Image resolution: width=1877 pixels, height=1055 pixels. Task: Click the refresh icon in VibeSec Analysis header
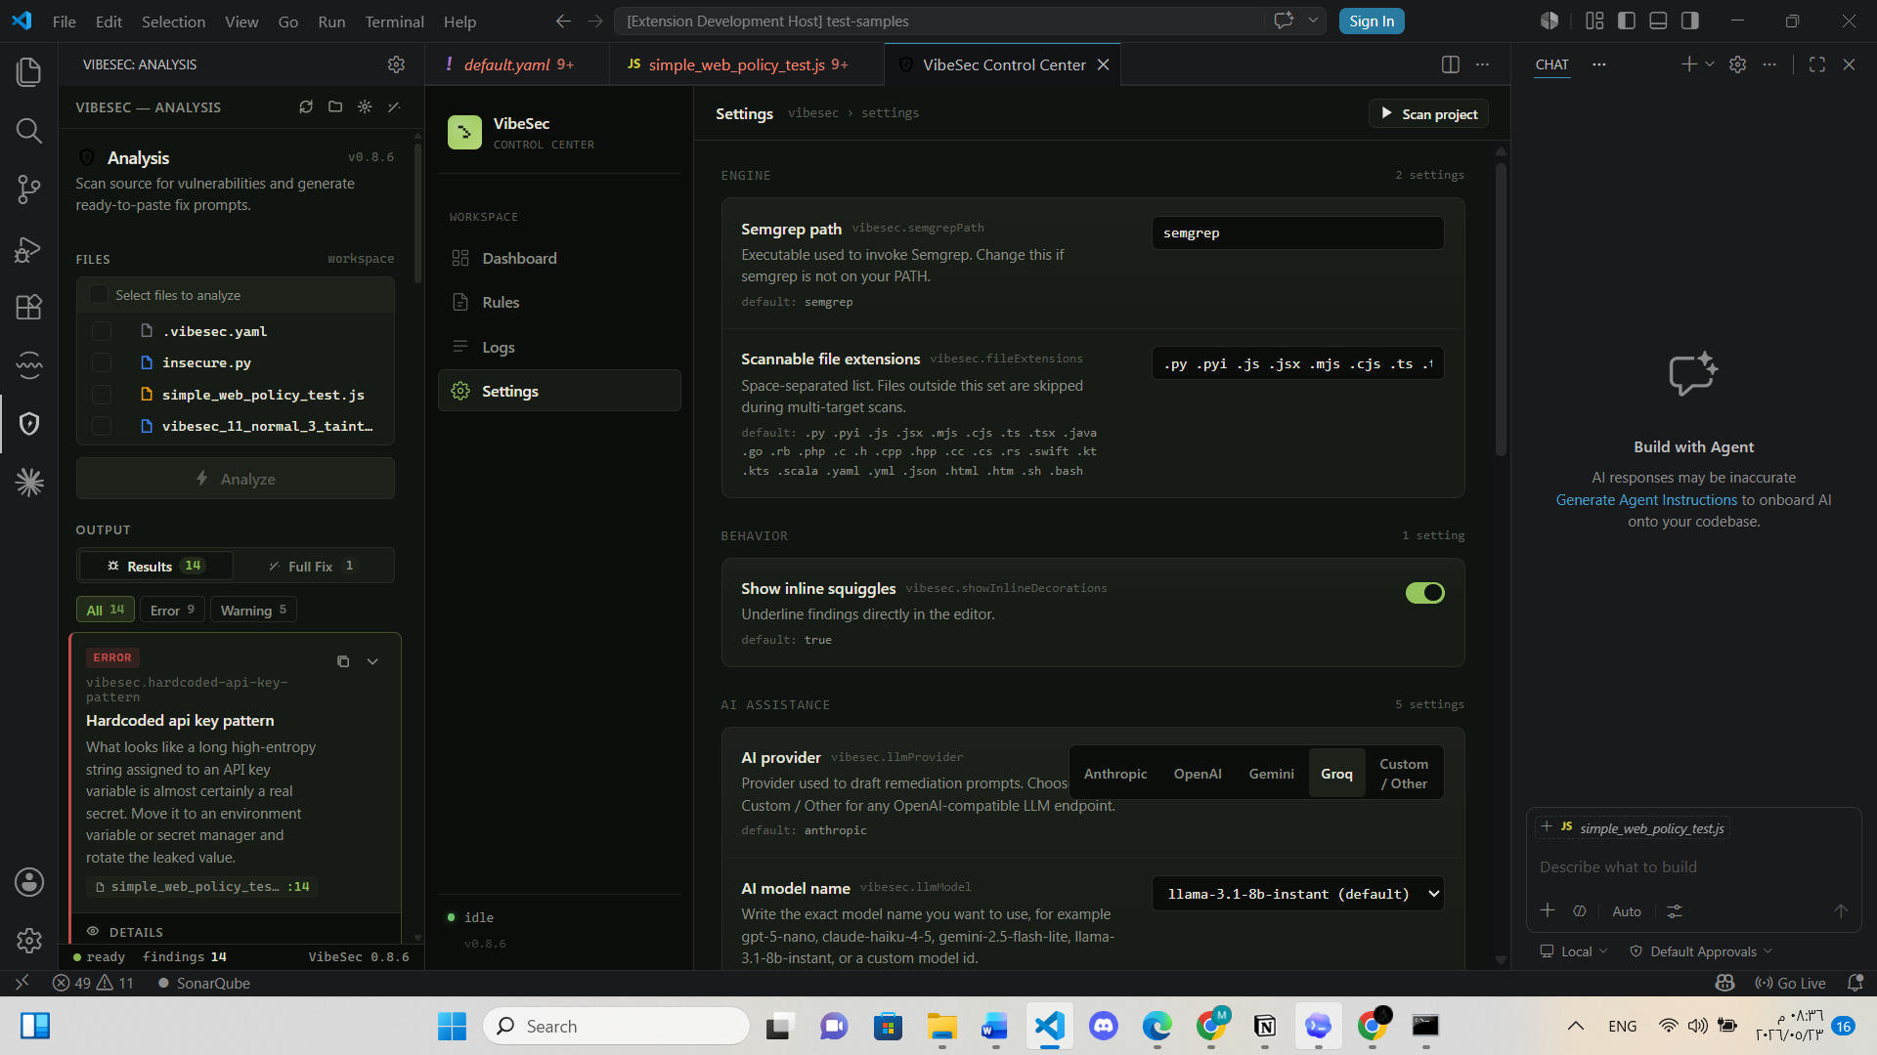coord(306,106)
